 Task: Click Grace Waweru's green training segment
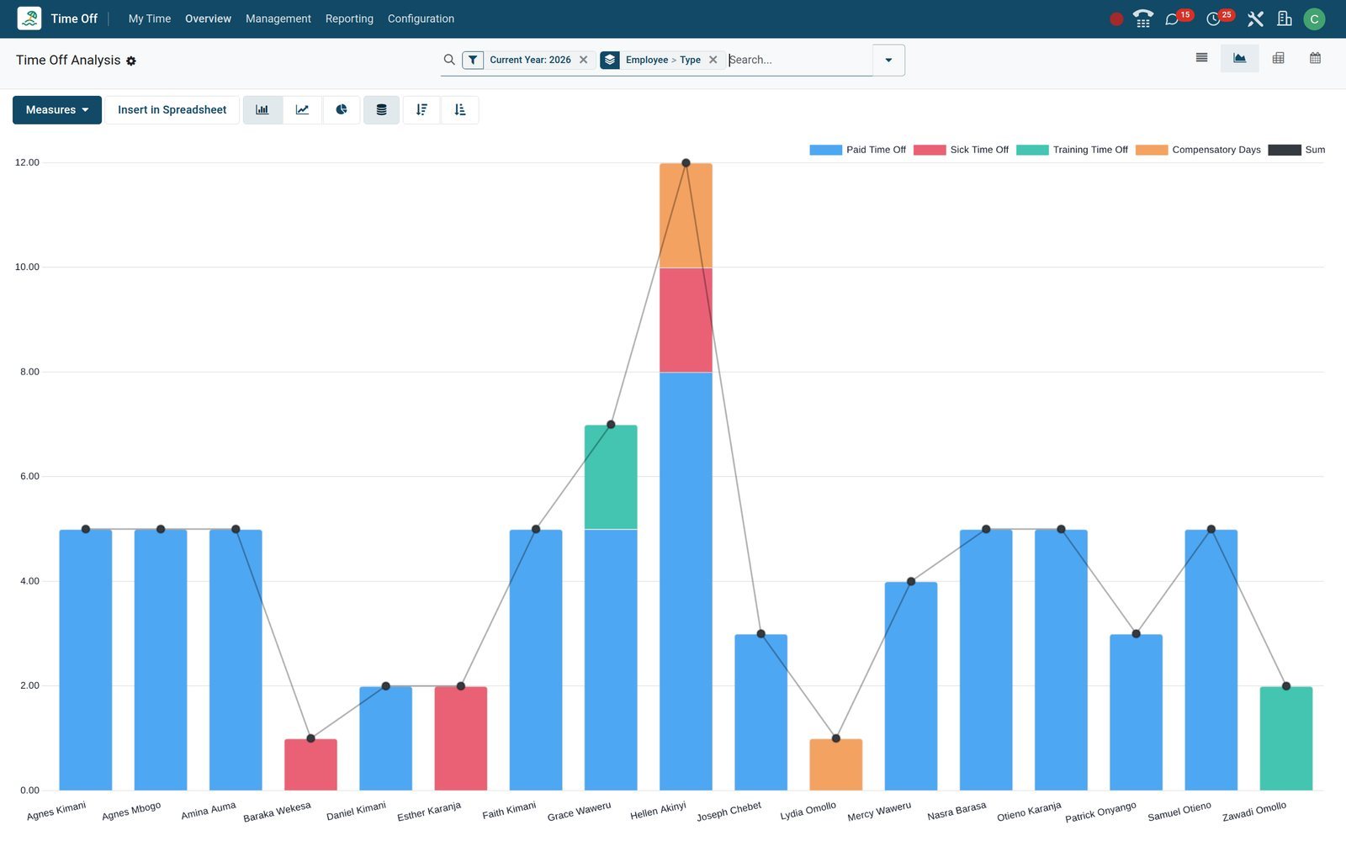coord(611,477)
